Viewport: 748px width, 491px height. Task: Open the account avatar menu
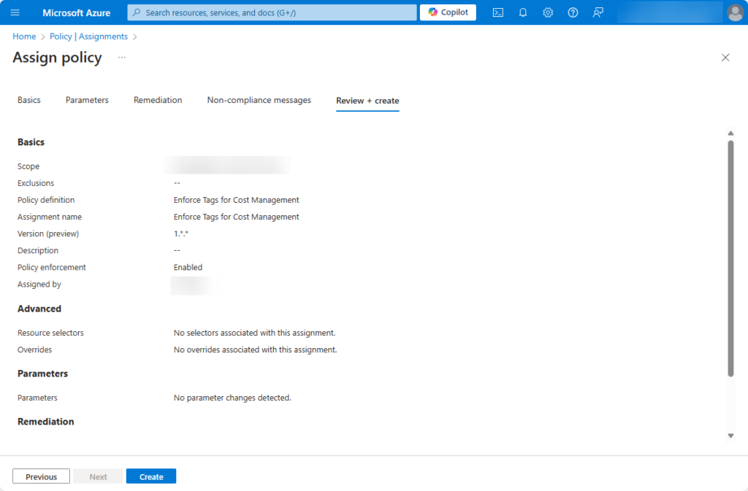pyautogui.click(x=734, y=12)
